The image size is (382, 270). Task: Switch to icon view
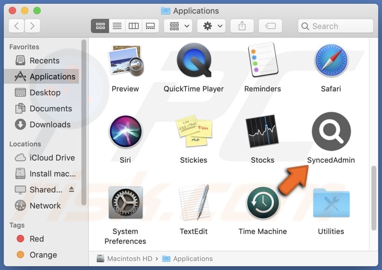(x=100, y=26)
